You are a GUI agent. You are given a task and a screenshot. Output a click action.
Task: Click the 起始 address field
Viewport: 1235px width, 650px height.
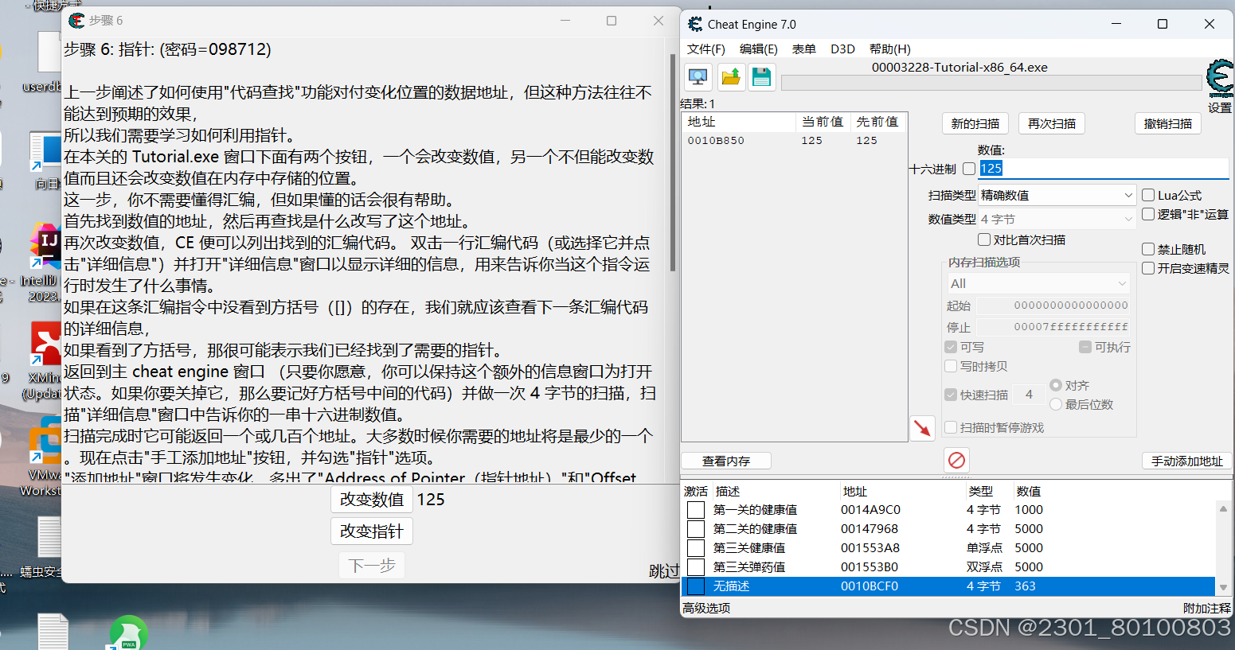(x=1054, y=306)
